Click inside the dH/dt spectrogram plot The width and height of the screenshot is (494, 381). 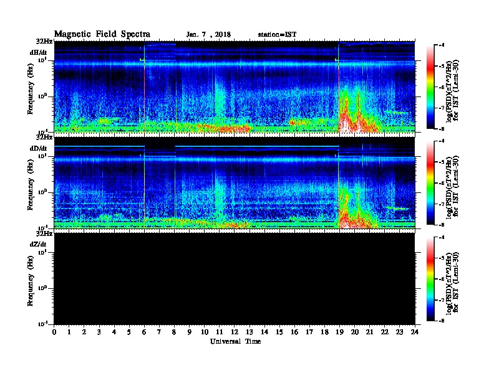[x=235, y=87]
